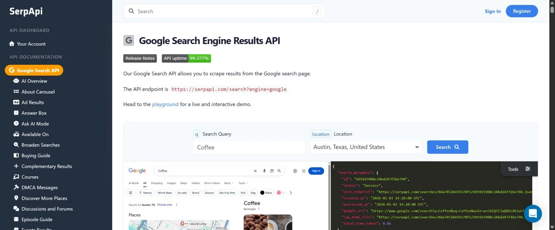The image size is (555, 230).
Task: Clear the Google preview search with X
Action: coord(255,171)
